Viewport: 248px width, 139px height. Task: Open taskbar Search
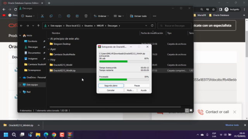point(14,135)
